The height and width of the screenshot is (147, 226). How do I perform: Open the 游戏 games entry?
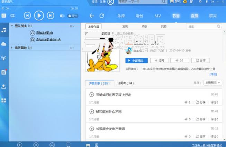[x=175, y=2]
